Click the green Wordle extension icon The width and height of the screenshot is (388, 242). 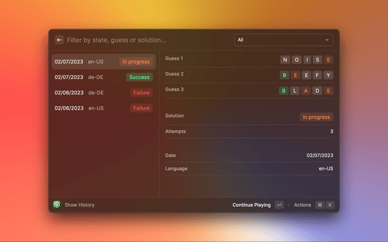(57, 205)
